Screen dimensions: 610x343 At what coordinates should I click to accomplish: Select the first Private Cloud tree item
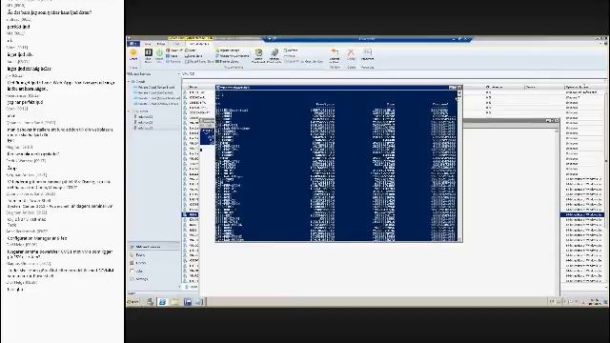pos(155,88)
